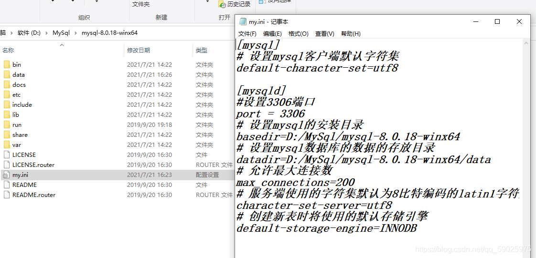Click the datadir= line in Notepad
The height and width of the screenshot is (258, 536).
364,159
